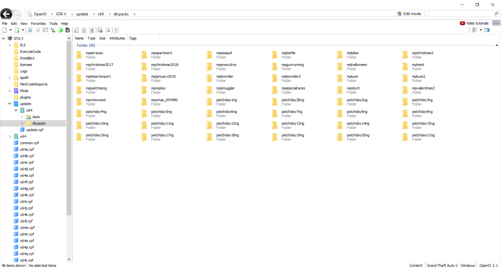
Task: Open dropdown arrow next to import document icon
Action: [x=23, y=30]
